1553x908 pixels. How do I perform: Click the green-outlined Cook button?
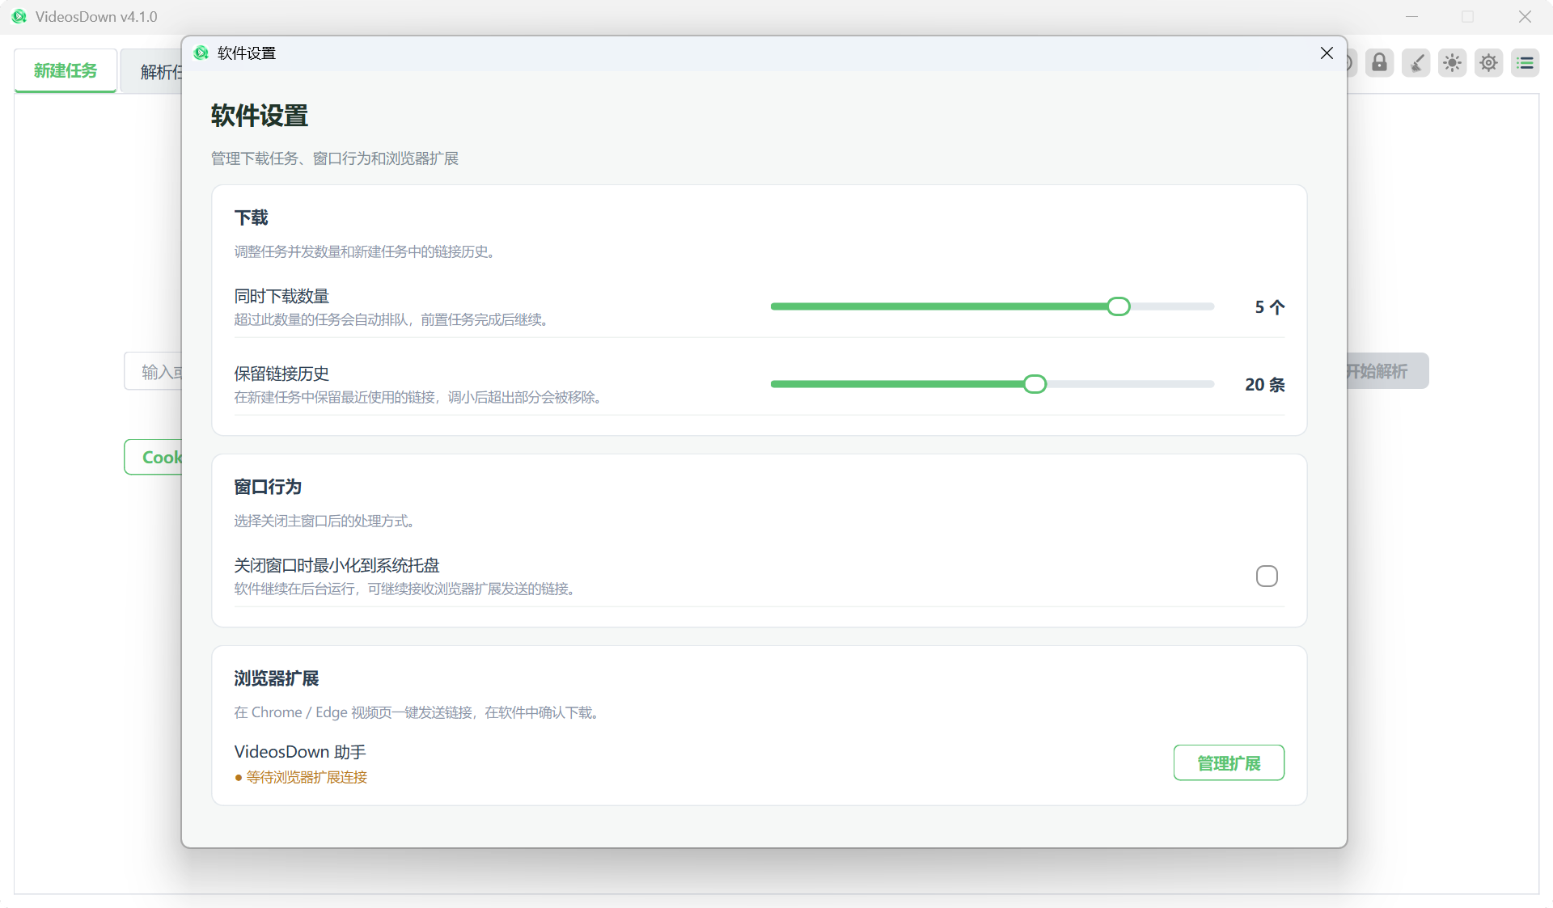click(154, 457)
